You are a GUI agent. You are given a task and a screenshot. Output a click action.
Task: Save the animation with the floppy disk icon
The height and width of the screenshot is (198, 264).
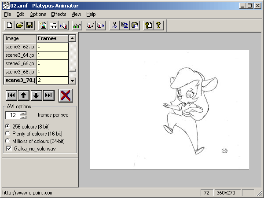pyautogui.click(x=29, y=26)
